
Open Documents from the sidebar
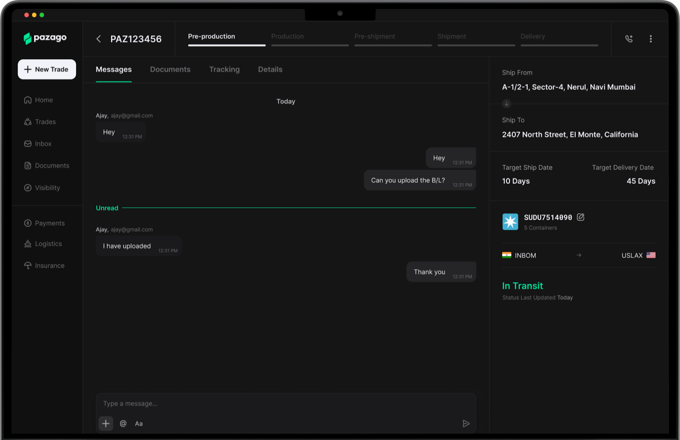[52, 165]
